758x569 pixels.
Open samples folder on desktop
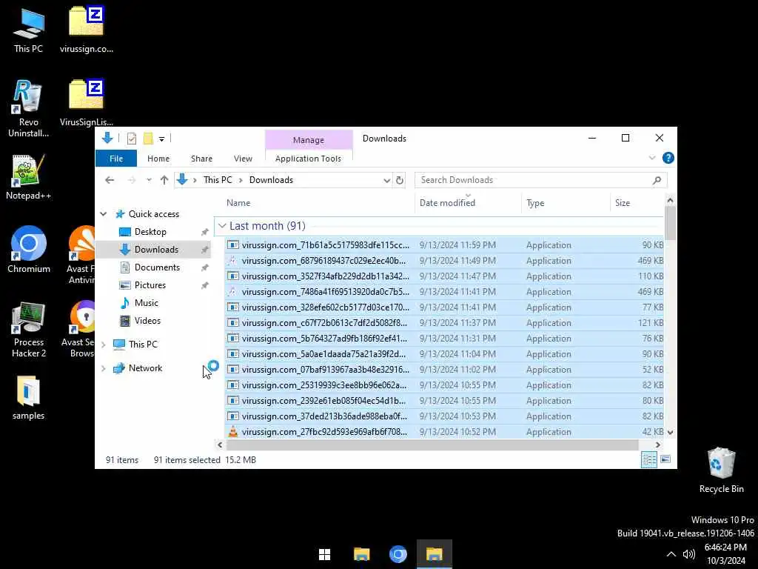[x=28, y=398]
